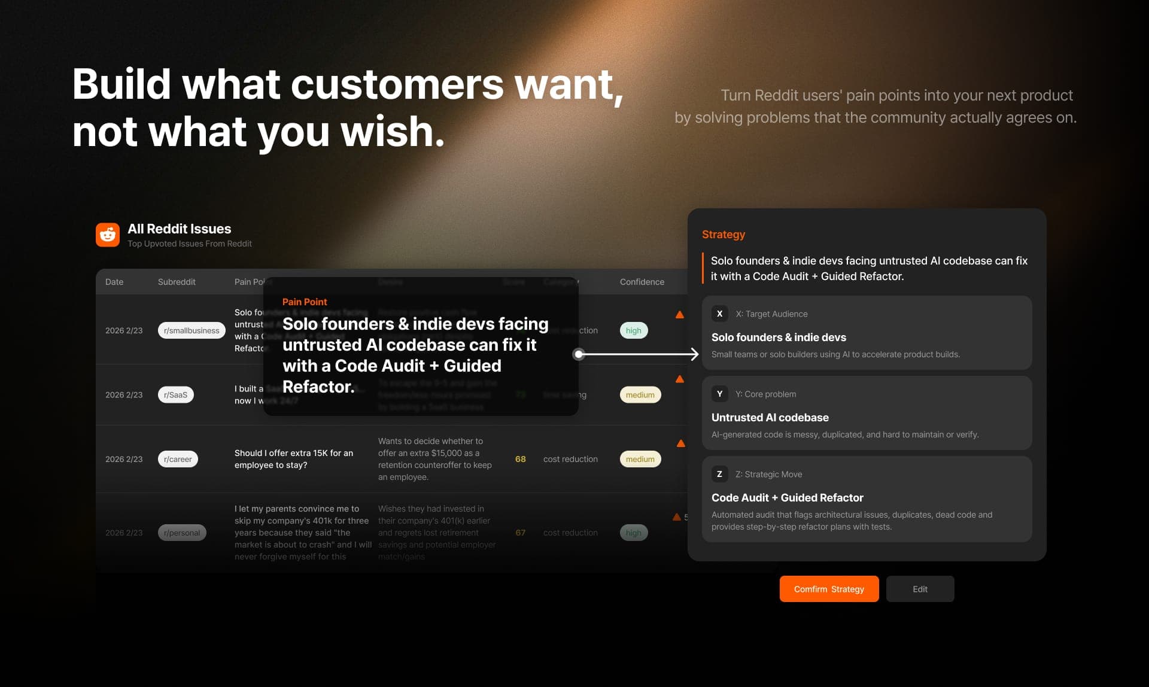Select the r/SaaS subreddit tag
Image resolution: width=1149 pixels, height=687 pixels.
(x=175, y=394)
